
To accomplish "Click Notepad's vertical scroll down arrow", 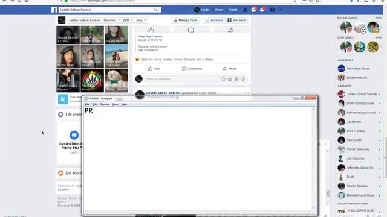I will click(314, 208).
